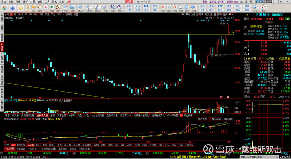Image resolution: width=291 pixels, height=159 pixels.
Task: Click the 直播 button in title bar
Action: (x=259, y=2)
